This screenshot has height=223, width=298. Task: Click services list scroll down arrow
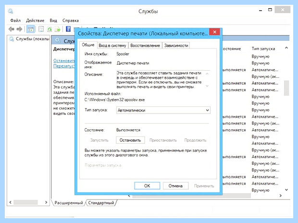click(x=286, y=190)
